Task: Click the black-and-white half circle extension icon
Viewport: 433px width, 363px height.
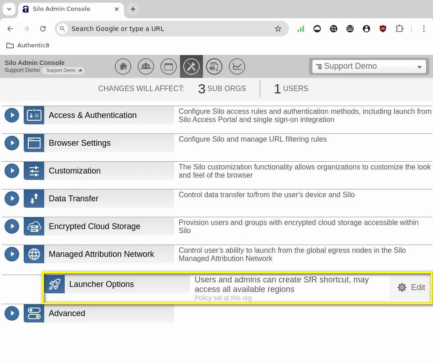Action: pyautogui.click(x=317, y=29)
